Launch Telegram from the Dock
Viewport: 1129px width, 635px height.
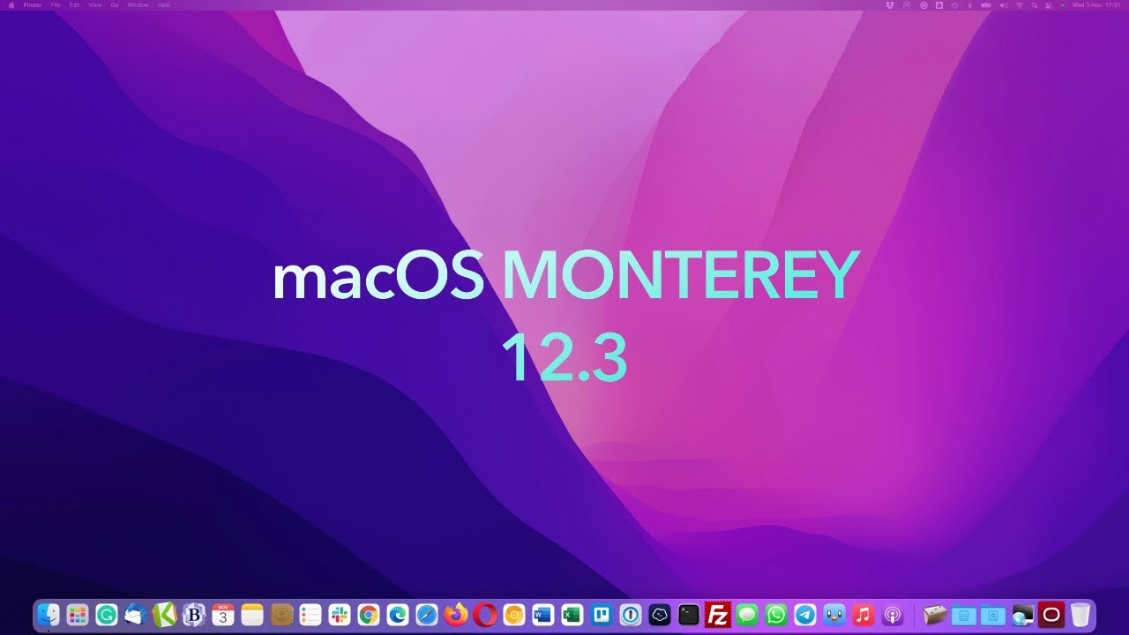805,615
